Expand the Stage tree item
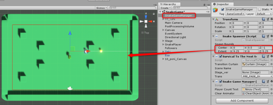This screenshot has height=105, width=273. click(163, 41)
